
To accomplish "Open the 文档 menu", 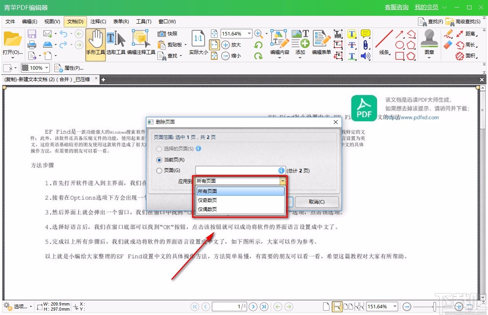I will click(74, 21).
